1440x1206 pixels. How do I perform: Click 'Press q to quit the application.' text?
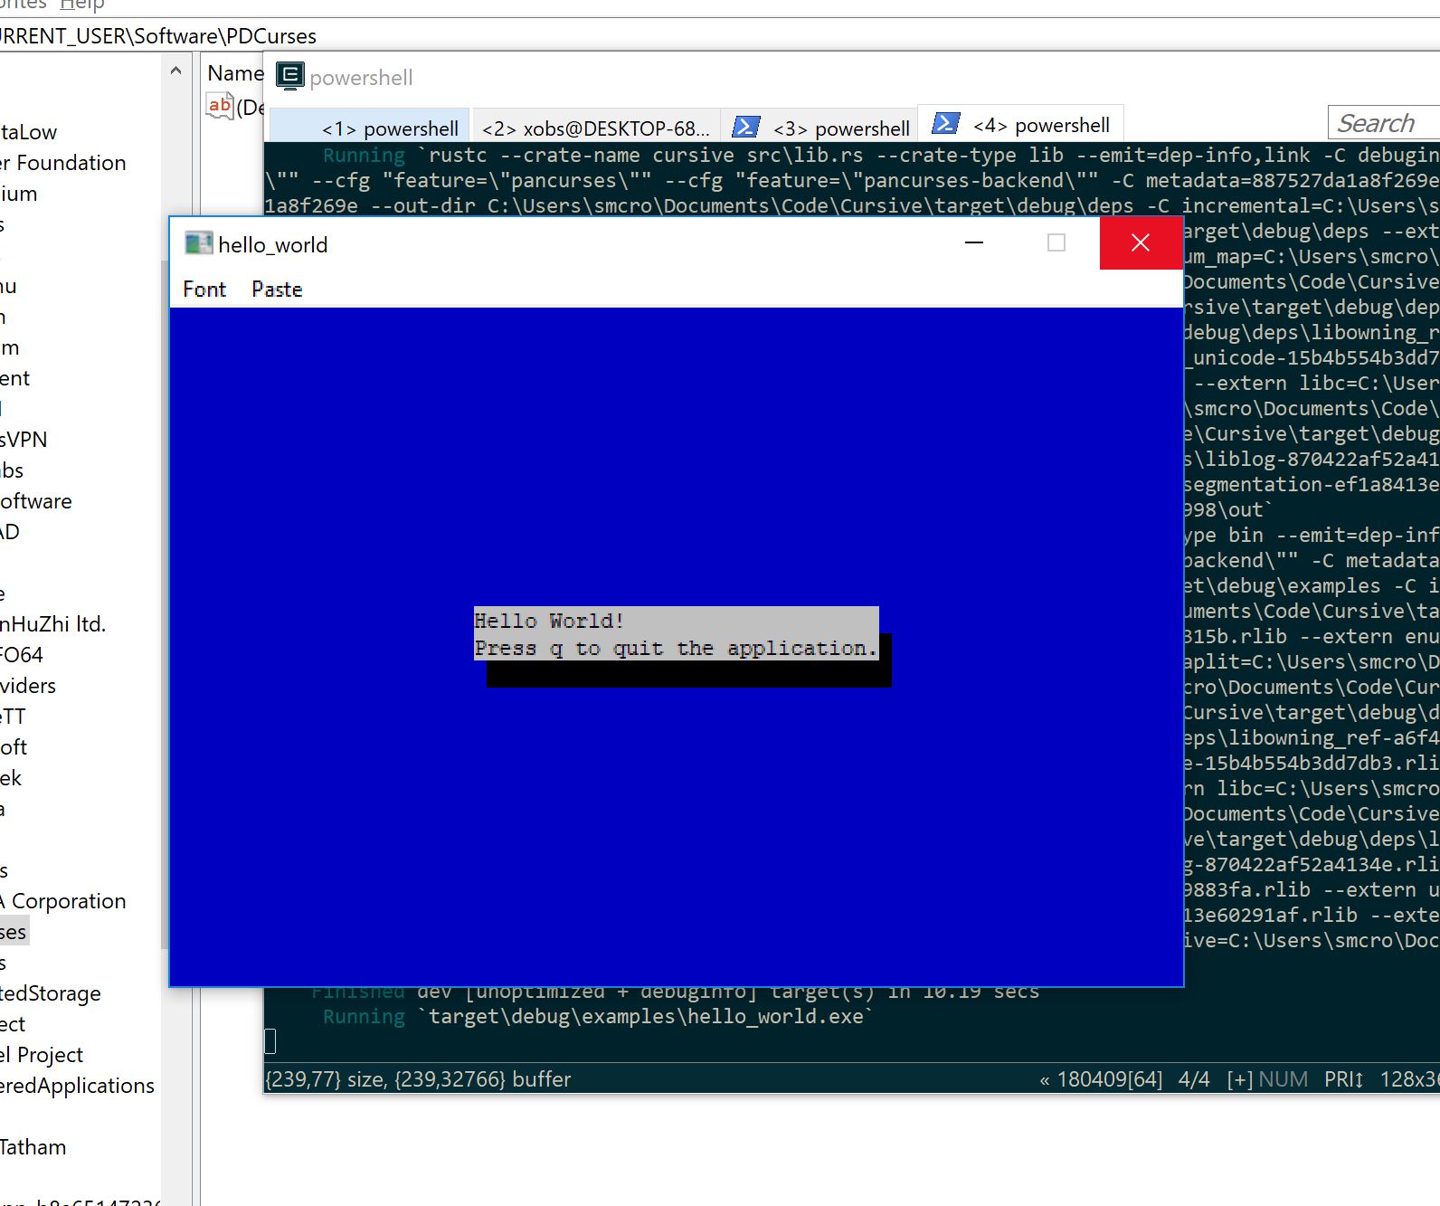coord(676,648)
